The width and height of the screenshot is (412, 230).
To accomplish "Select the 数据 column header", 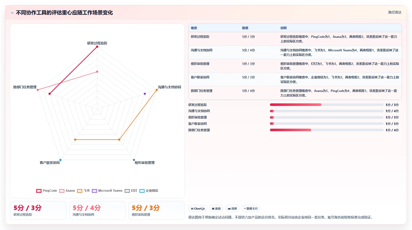I will [245, 28].
